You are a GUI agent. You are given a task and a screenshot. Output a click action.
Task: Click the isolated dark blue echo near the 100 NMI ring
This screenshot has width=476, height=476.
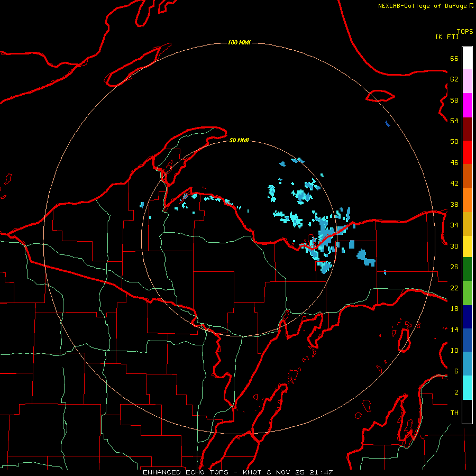(x=388, y=124)
